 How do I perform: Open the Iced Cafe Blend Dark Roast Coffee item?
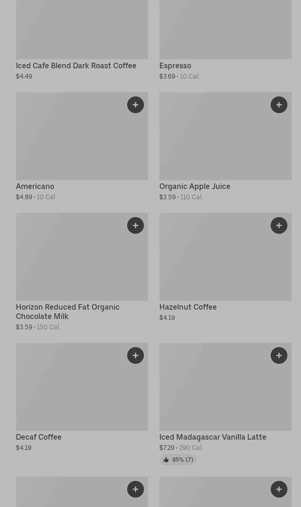[x=76, y=65]
